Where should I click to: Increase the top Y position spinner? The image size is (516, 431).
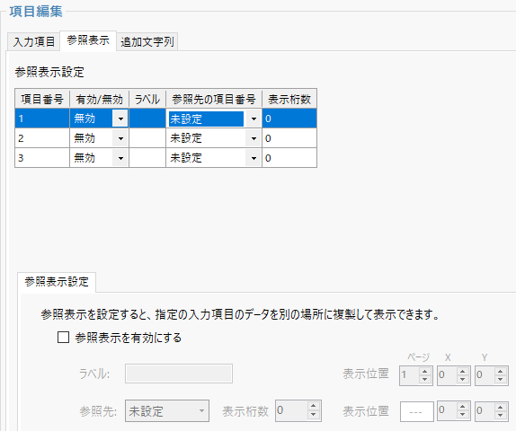click(501, 371)
